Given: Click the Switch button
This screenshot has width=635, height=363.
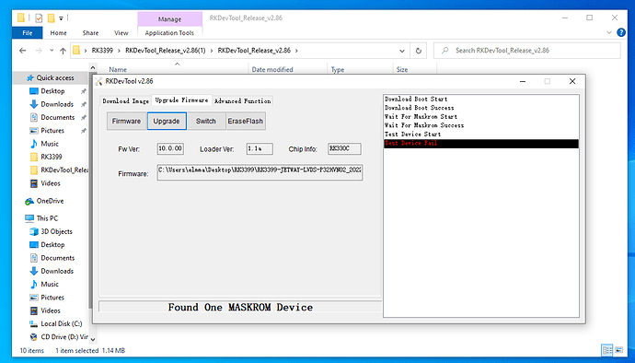Looking at the screenshot, I should click(206, 121).
